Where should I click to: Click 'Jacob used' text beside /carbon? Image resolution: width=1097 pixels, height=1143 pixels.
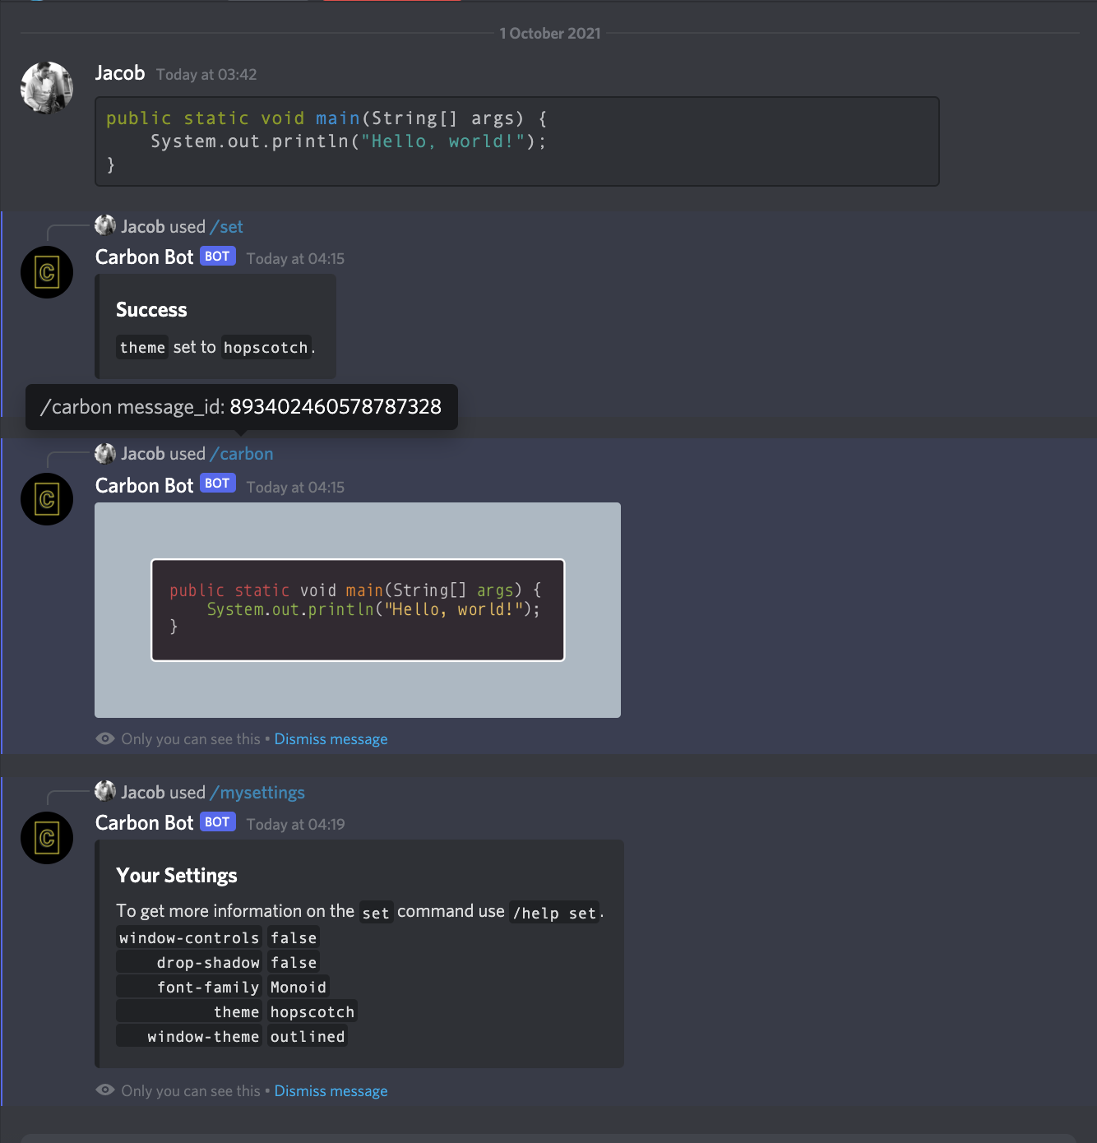click(164, 454)
